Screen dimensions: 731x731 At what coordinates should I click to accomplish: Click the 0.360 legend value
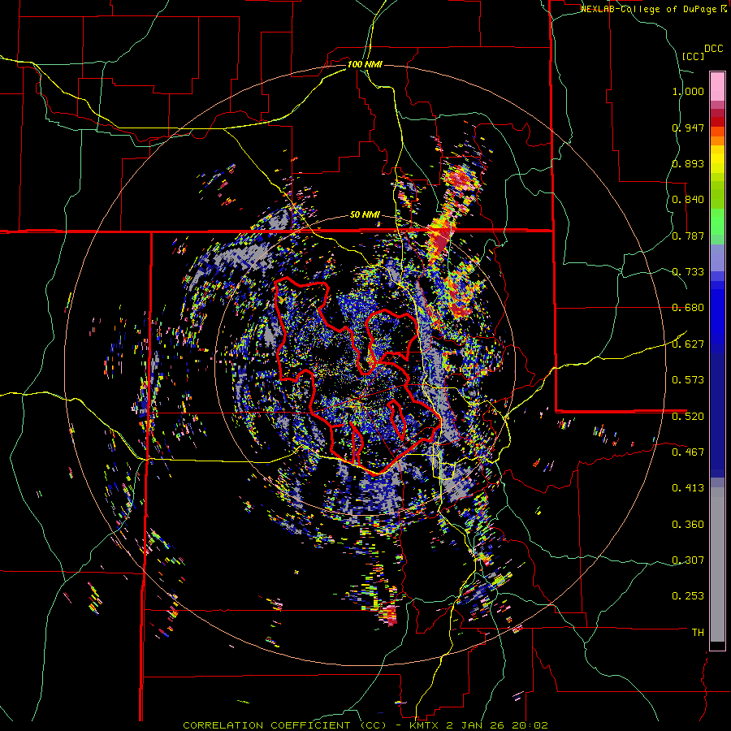688,525
